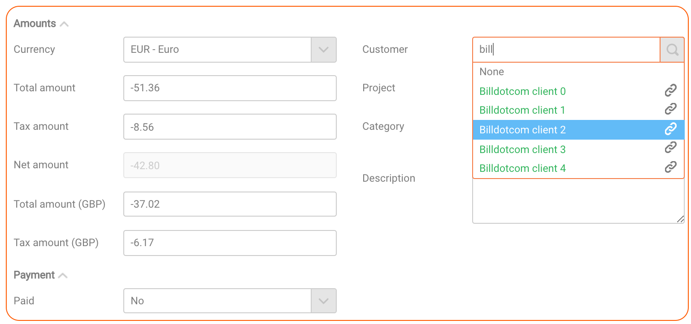The image size is (691, 324).
Task: Click link icon for Billdotcom client 0
Action: pyautogui.click(x=670, y=91)
